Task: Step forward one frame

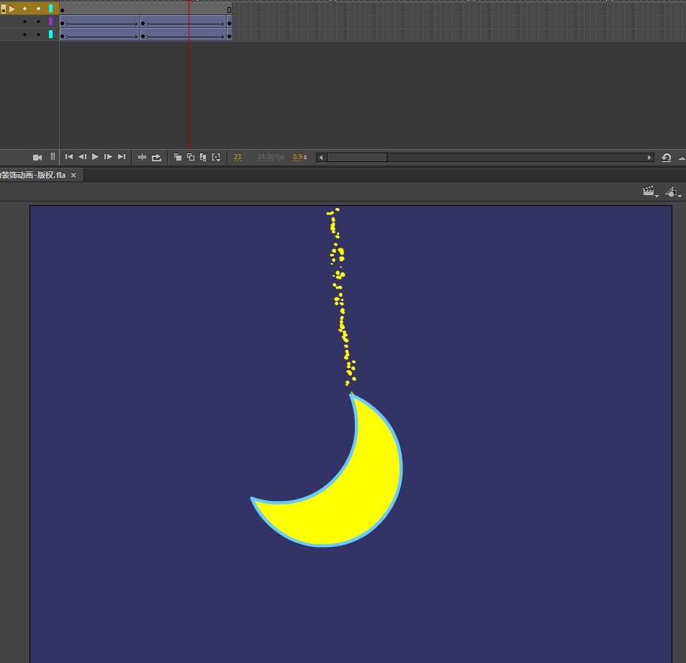Action: pos(108,157)
